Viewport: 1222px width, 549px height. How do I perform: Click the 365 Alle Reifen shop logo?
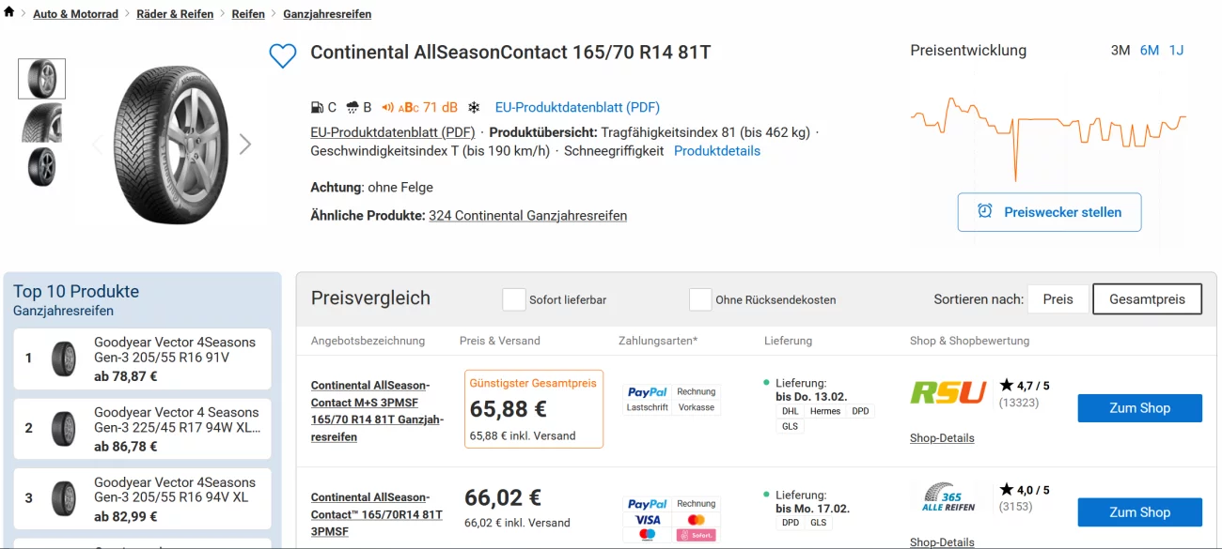[948, 497]
